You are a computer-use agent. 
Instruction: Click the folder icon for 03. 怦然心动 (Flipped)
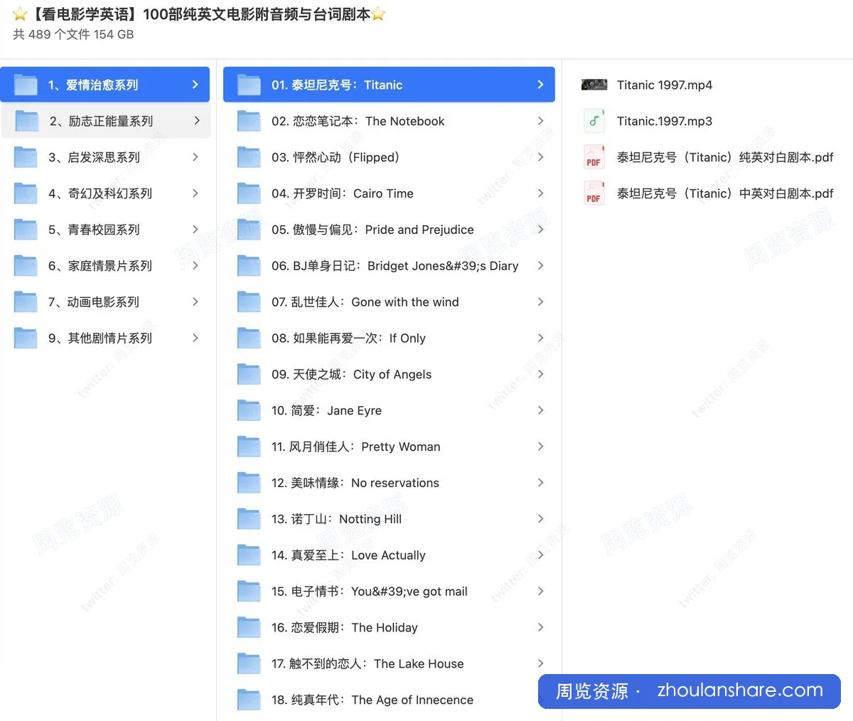pos(249,157)
